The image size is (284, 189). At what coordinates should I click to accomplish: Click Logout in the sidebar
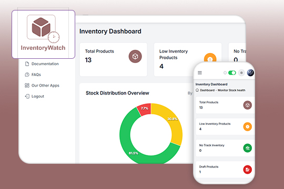(34, 96)
